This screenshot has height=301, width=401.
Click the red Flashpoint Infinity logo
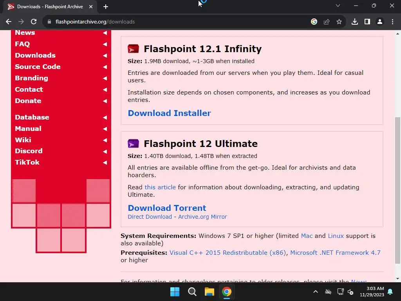pos(133,49)
